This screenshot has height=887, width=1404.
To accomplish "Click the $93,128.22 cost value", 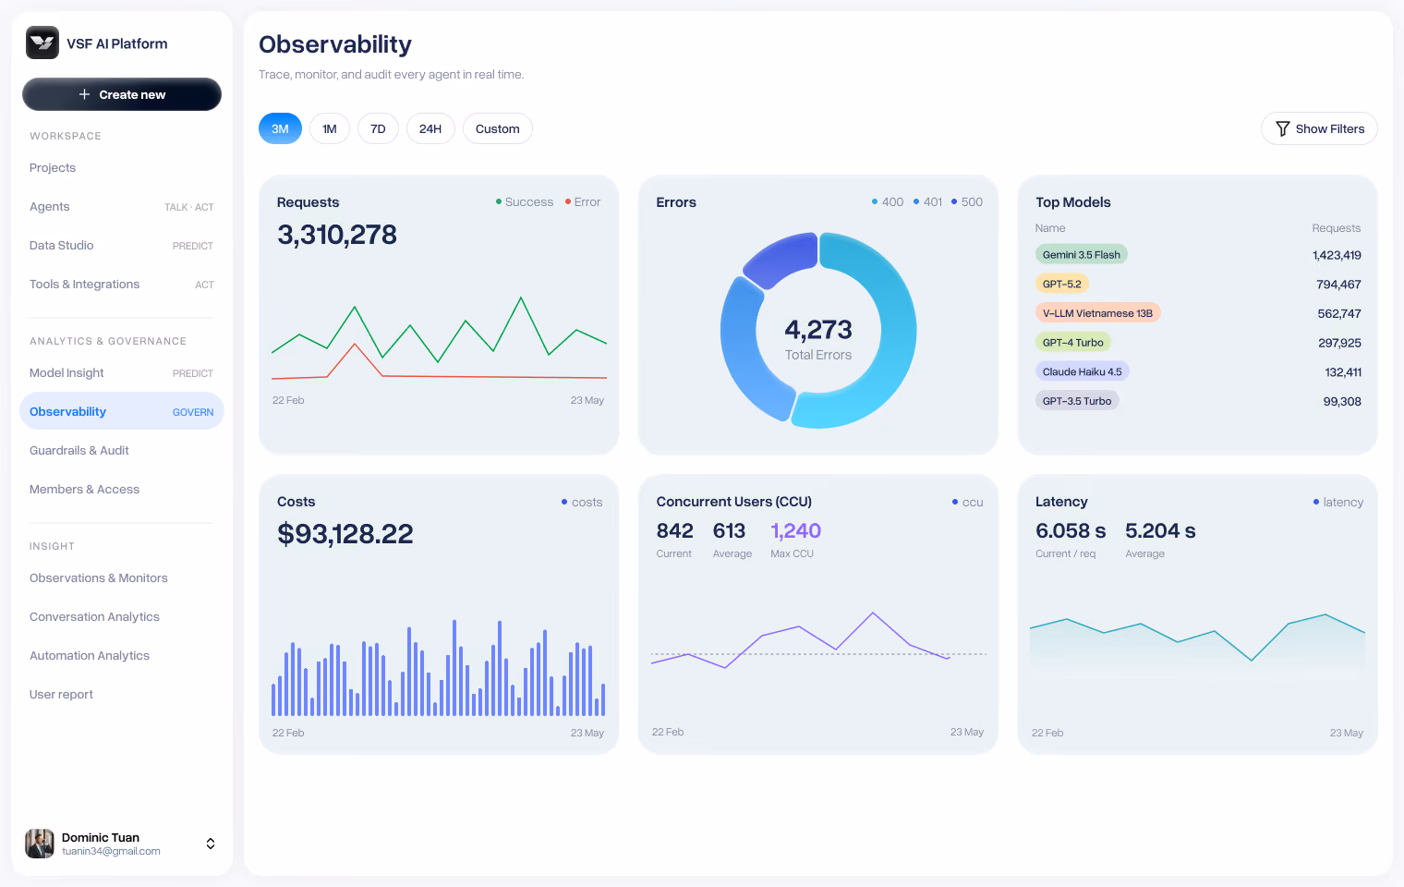I will [345, 534].
